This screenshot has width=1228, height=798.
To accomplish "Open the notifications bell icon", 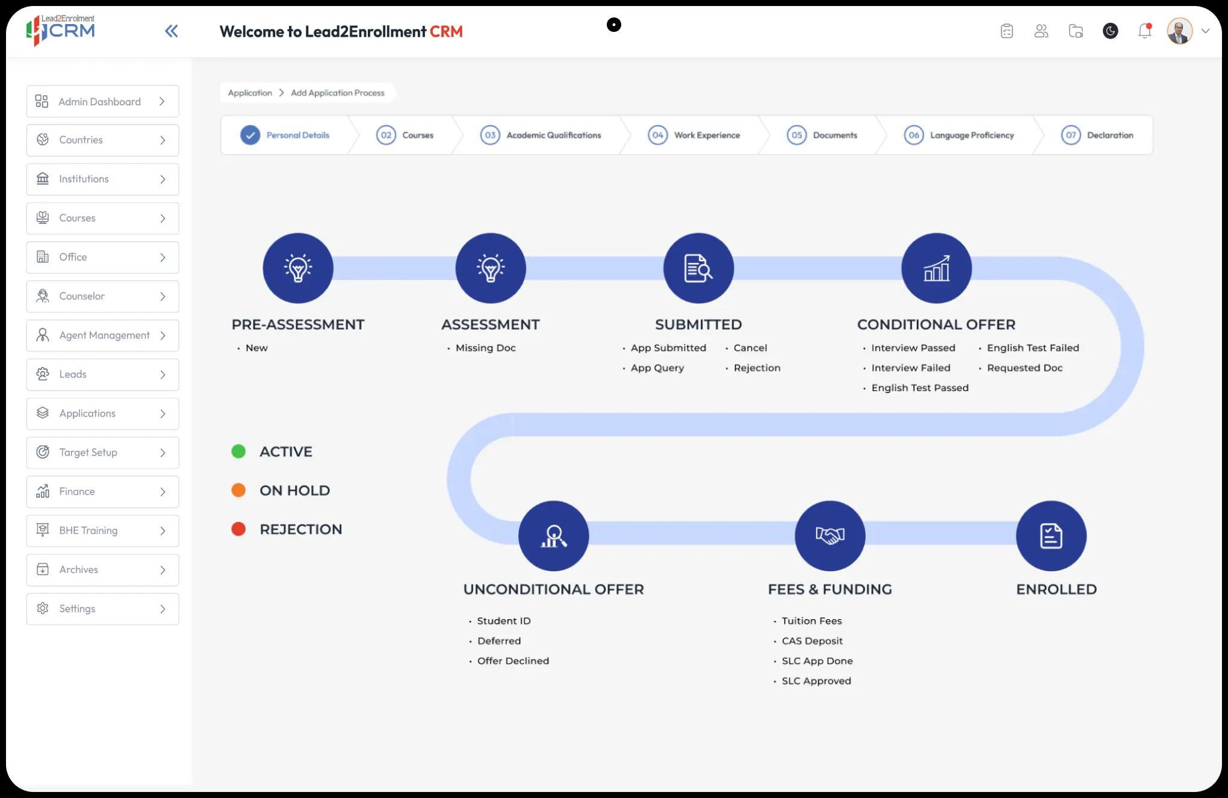I will click(x=1144, y=31).
